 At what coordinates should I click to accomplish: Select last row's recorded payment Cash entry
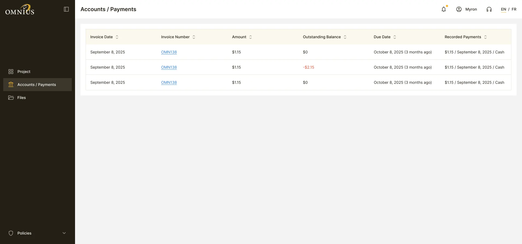click(x=474, y=82)
